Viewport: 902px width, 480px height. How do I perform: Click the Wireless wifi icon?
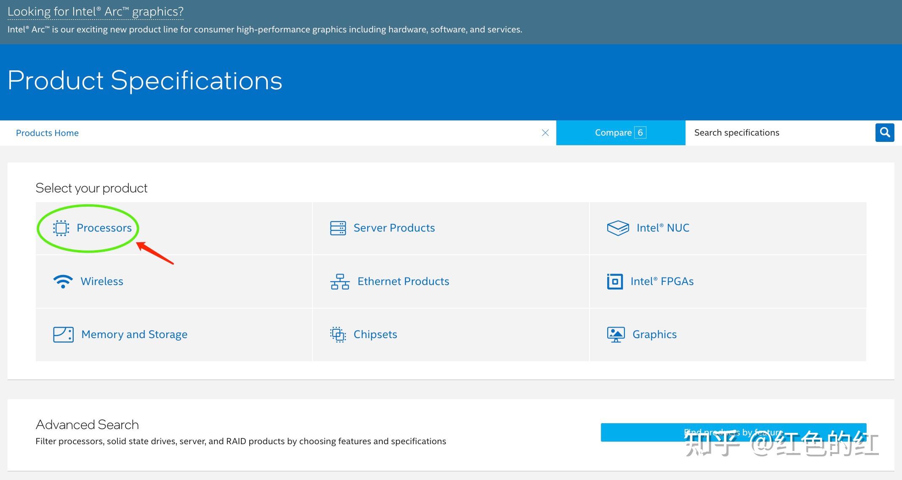pos(63,281)
